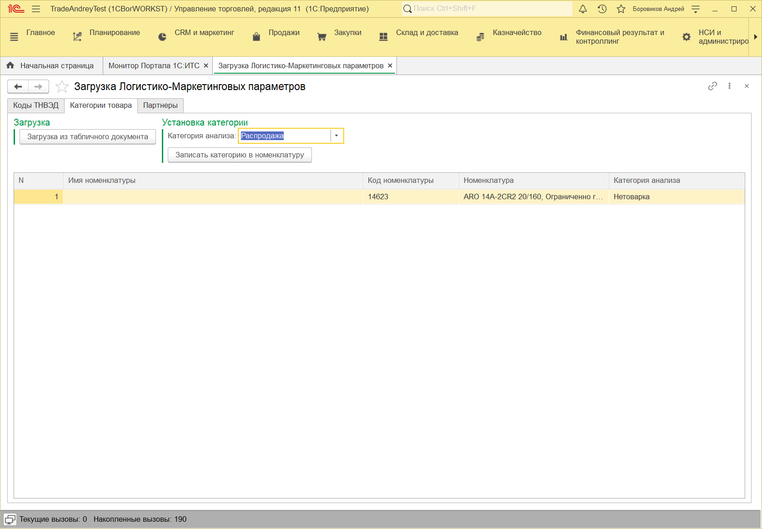762x529 pixels.
Task: Add this form to favorites star
Action: click(62, 86)
